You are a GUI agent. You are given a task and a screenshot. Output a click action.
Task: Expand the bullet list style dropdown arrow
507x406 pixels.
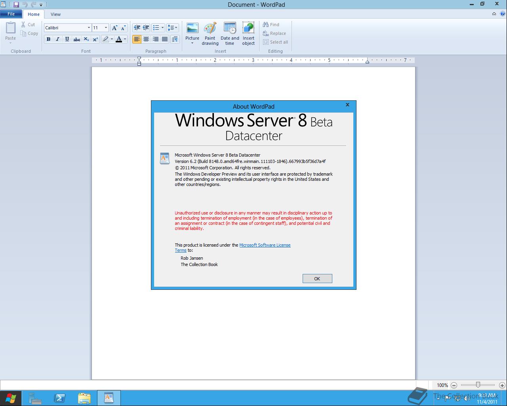click(x=162, y=28)
